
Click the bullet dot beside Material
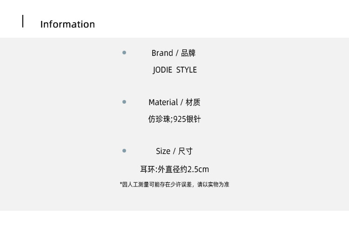(x=124, y=101)
